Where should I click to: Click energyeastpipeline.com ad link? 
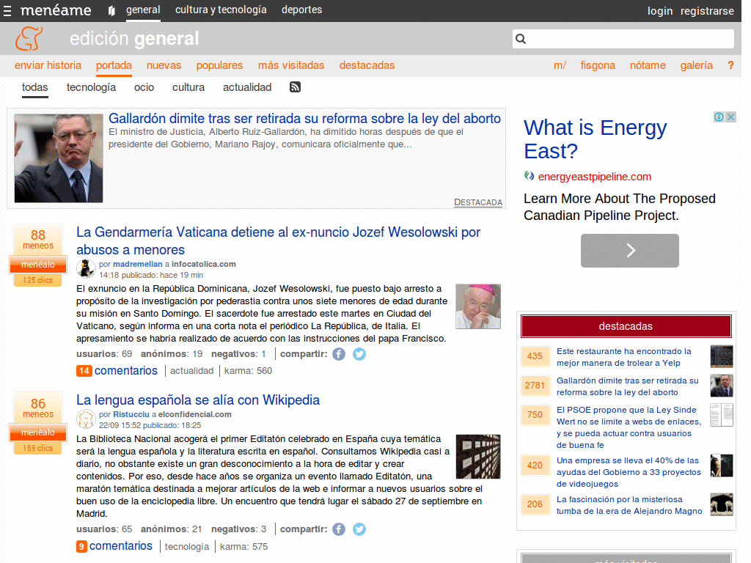coord(594,177)
